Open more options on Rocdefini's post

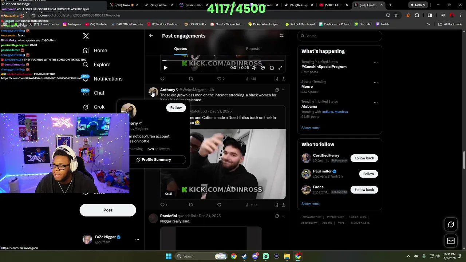click(284, 216)
